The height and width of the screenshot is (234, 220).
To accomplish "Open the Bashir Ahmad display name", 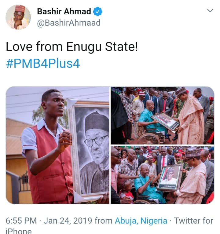I will 64,12.
